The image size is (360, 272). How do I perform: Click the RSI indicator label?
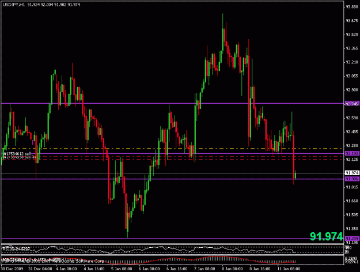tap(16, 248)
